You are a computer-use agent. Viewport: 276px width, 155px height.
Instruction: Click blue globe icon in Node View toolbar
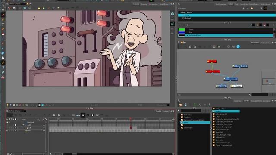point(238,46)
